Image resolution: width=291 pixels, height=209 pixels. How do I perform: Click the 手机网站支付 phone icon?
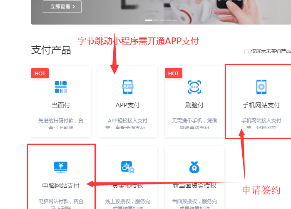pos(261,87)
